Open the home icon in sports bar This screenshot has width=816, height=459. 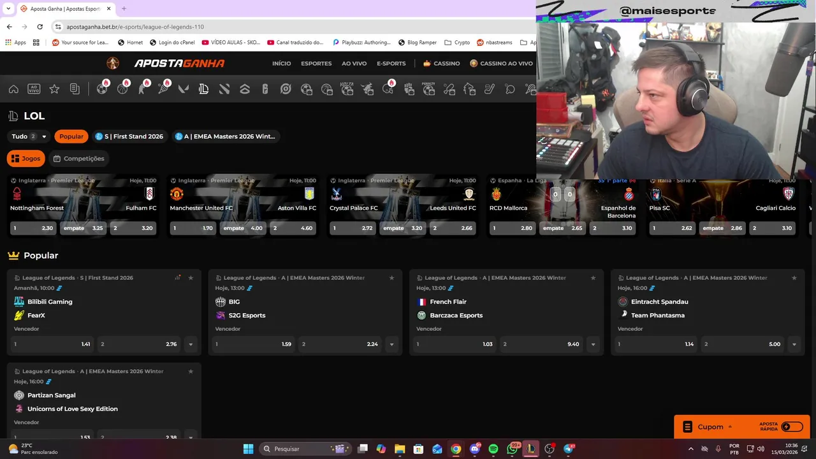click(x=13, y=89)
